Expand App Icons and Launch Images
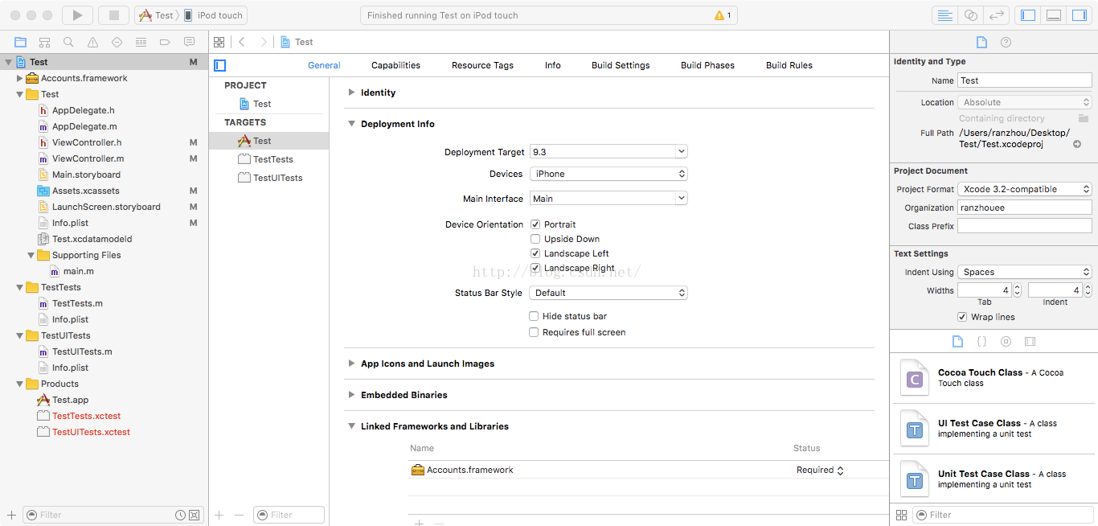 point(351,364)
